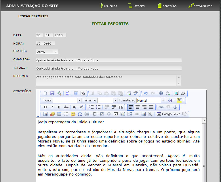
Task: Open the Templates icon
Action: click(x=67, y=93)
